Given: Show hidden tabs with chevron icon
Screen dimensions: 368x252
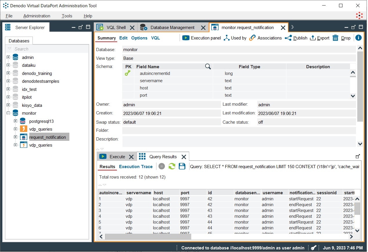Looking at the screenshot, I should (292, 27).
